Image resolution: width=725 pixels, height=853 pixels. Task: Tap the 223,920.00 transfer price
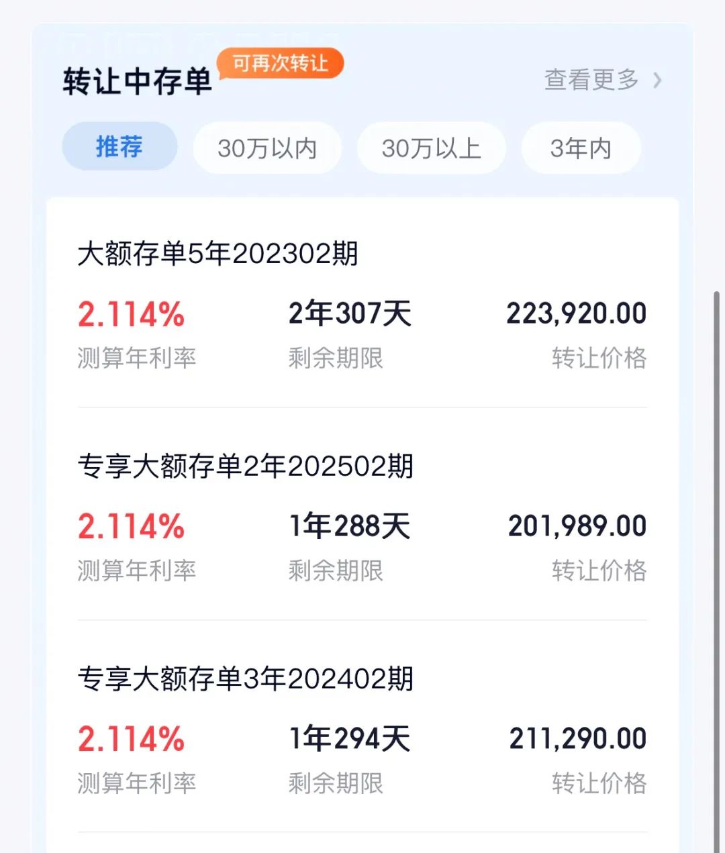pos(577,313)
